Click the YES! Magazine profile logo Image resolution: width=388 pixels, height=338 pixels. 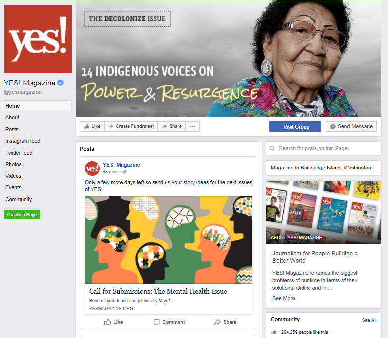(38, 39)
